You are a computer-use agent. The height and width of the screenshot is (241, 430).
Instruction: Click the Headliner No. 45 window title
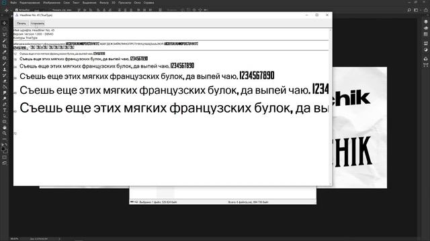[36, 15]
